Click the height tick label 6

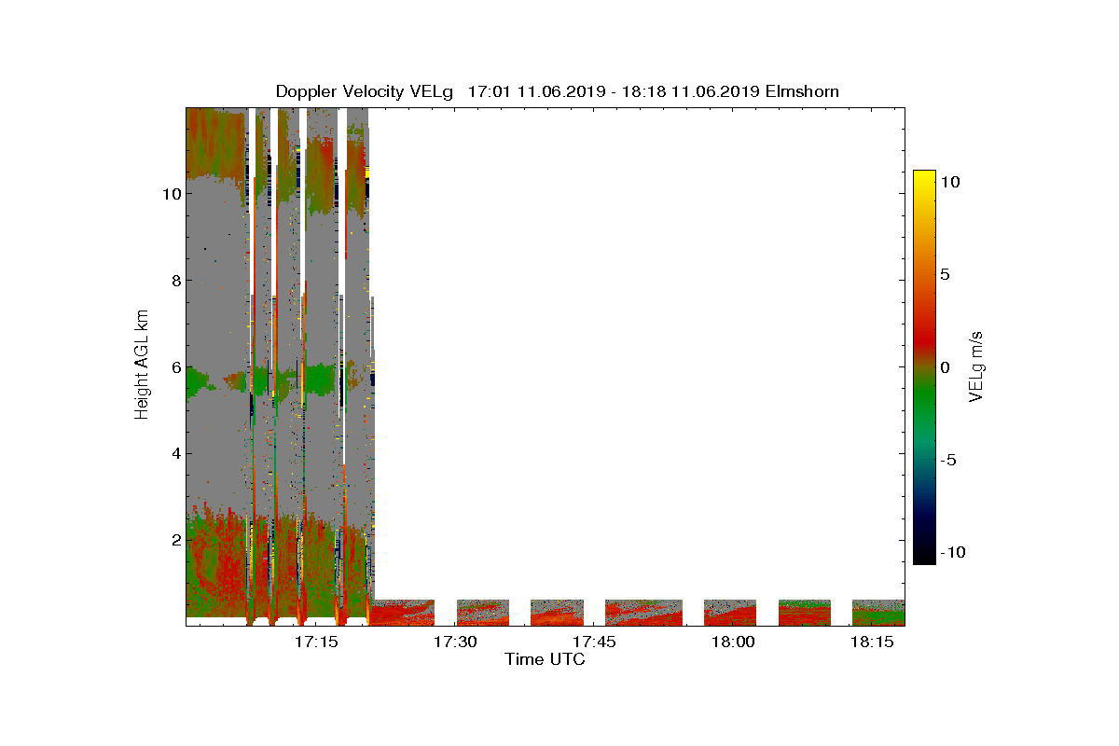(175, 367)
